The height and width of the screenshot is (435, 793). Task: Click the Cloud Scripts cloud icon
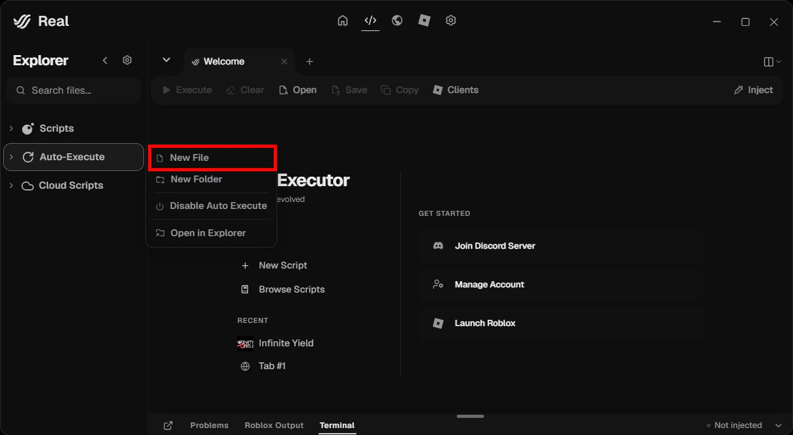pos(27,186)
